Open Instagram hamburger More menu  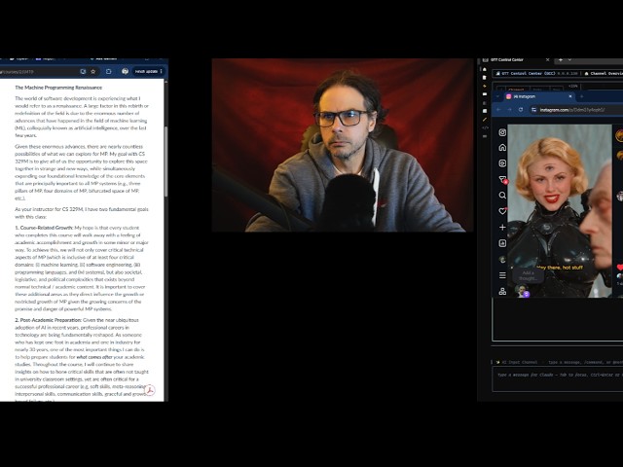tap(502, 274)
